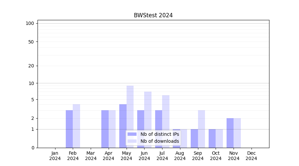The width and height of the screenshot is (299, 166).
Task: Click the Jan 2024 x-axis label
Action: point(55,156)
